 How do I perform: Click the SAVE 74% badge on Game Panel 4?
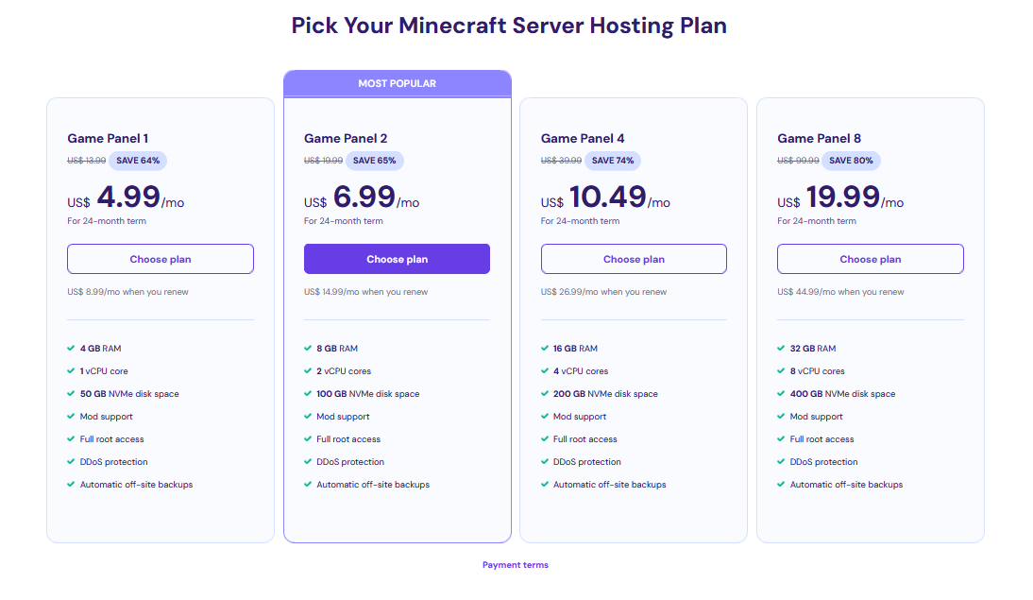click(614, 161)
